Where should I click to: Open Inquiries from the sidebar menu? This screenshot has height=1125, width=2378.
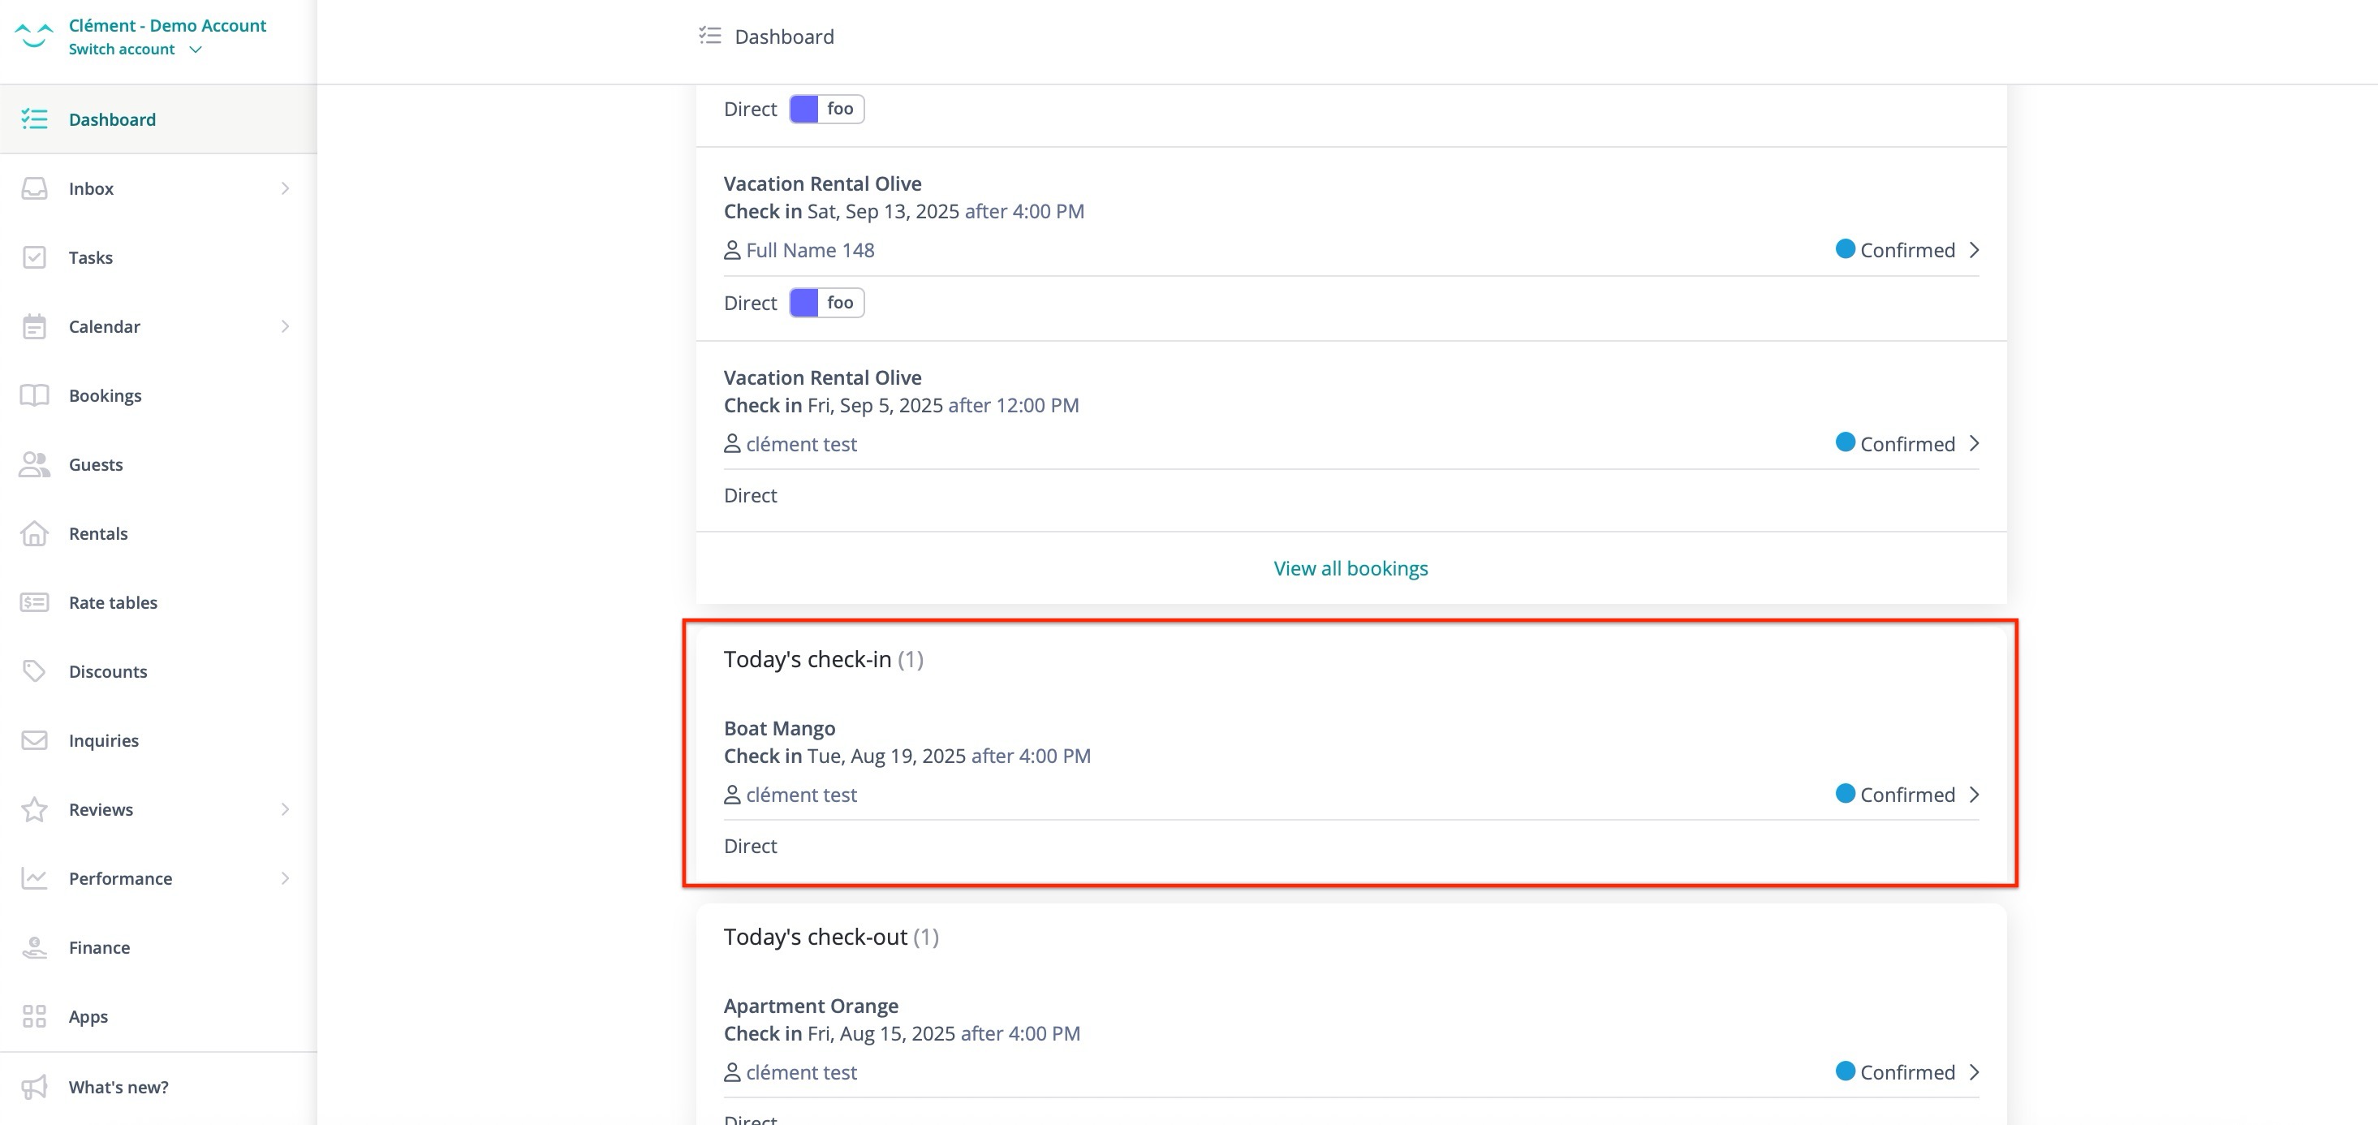(103, 740)
